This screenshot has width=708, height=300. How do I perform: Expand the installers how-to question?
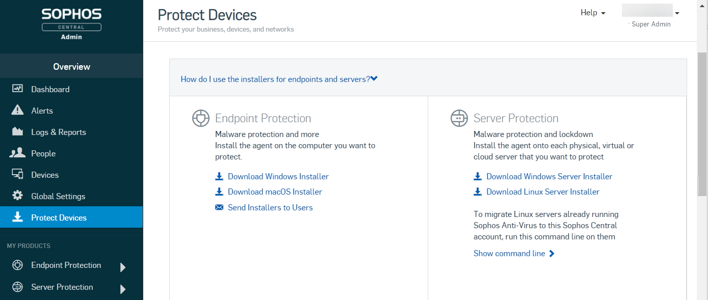click(x=279, y=79)
